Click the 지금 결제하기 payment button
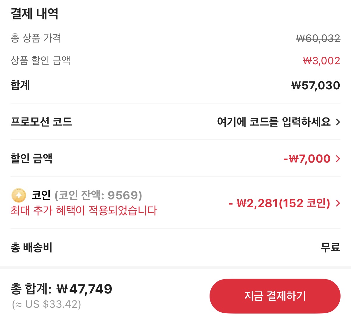The height and width of the screenshot is (324, 351). [275, 296]
